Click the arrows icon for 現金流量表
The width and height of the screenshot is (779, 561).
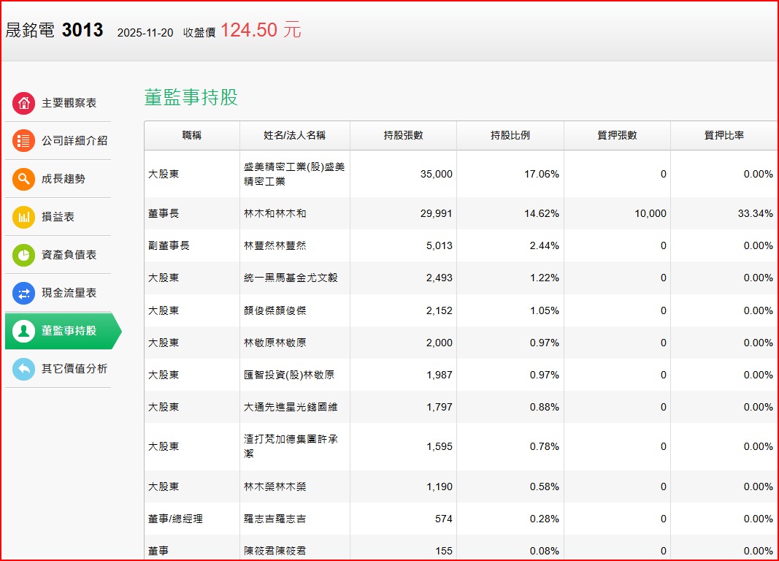pos(24,293)
